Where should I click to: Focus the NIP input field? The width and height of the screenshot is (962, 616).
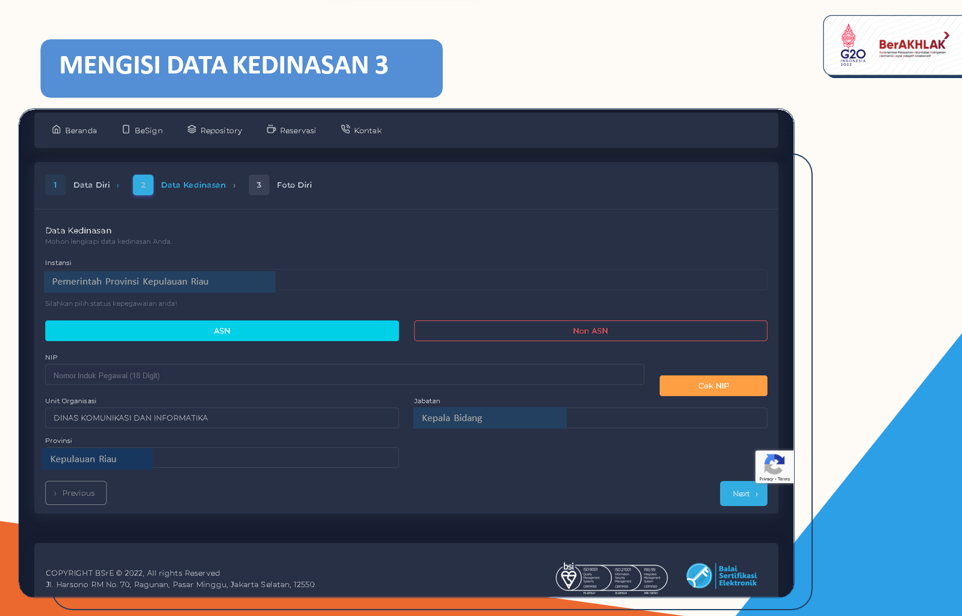click(x=344, y=375)
